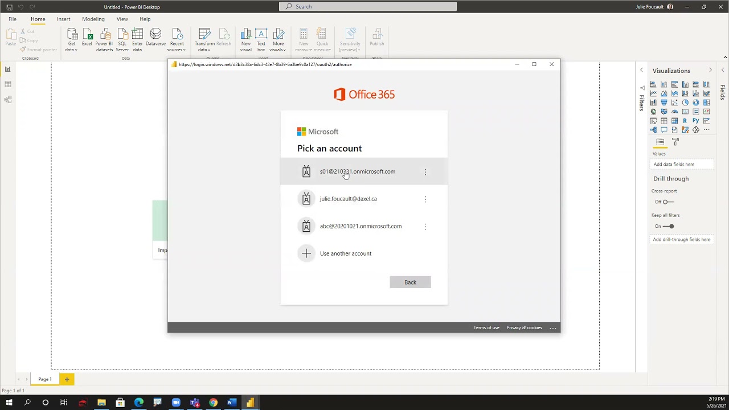Sign in with s01@210331.onmicrosoft.com account
Image resolution: width=729 pixels, height=410 pixels.
click(364, 171)
